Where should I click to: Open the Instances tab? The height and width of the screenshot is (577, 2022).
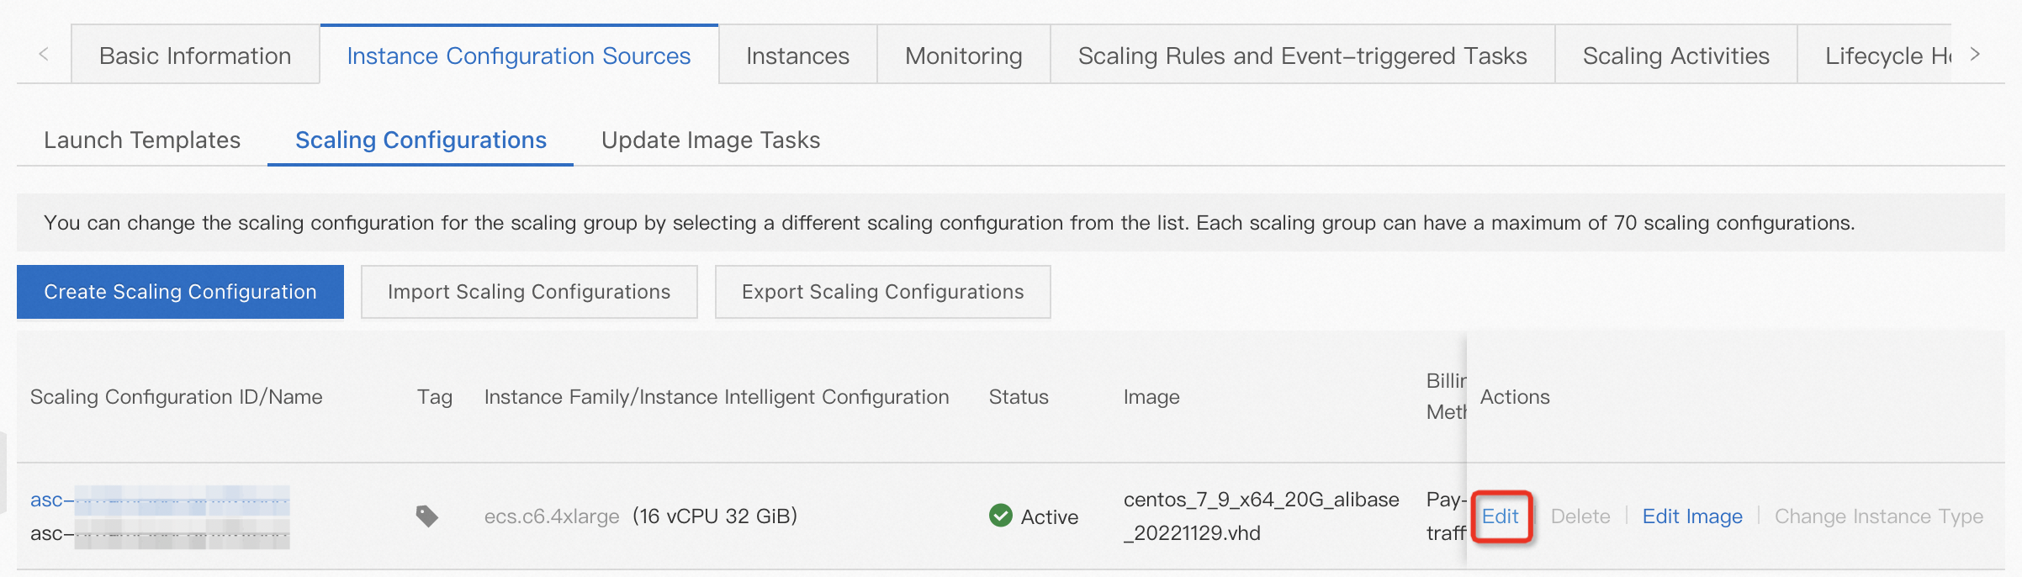[796, 55]
